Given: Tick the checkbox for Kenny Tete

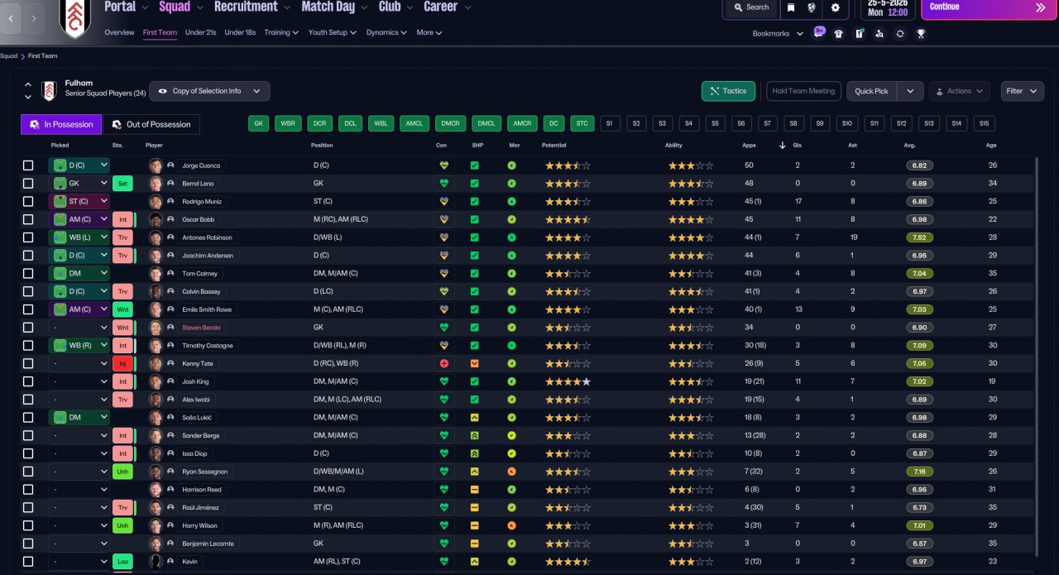Looking at the screenshot, I should pos(28,363).
